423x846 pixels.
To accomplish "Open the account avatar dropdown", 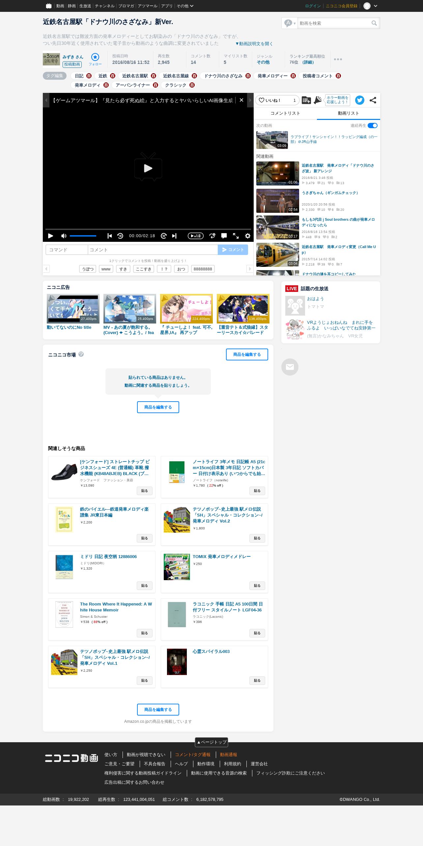I will pos(371,6).
